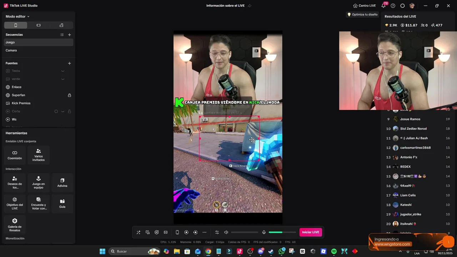This screenshot has height=257, width=457.
Task: Add a new scene in Secuencias
Action: pyautogui.click(x=70, y=35)
